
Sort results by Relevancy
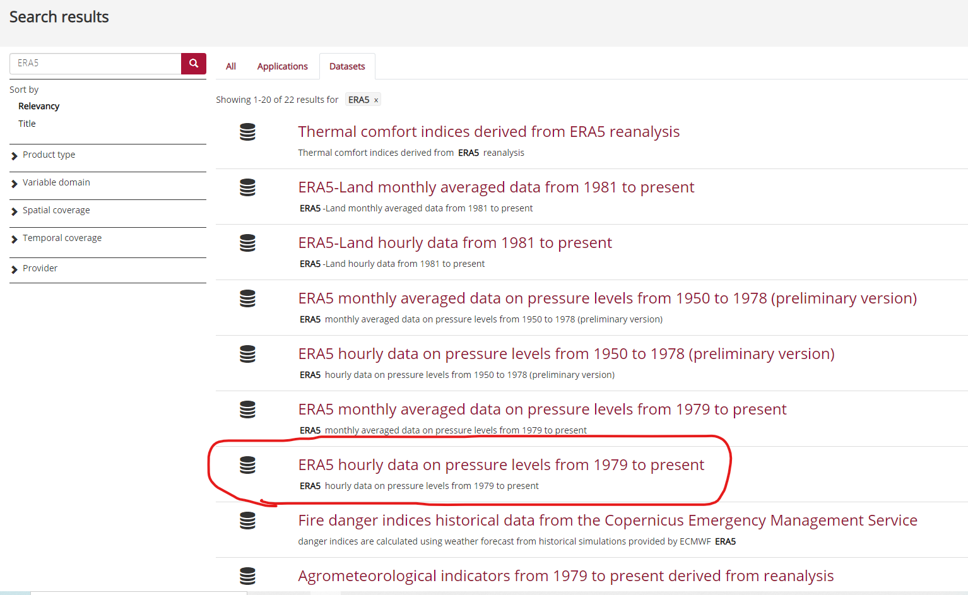tap(38, 106)
